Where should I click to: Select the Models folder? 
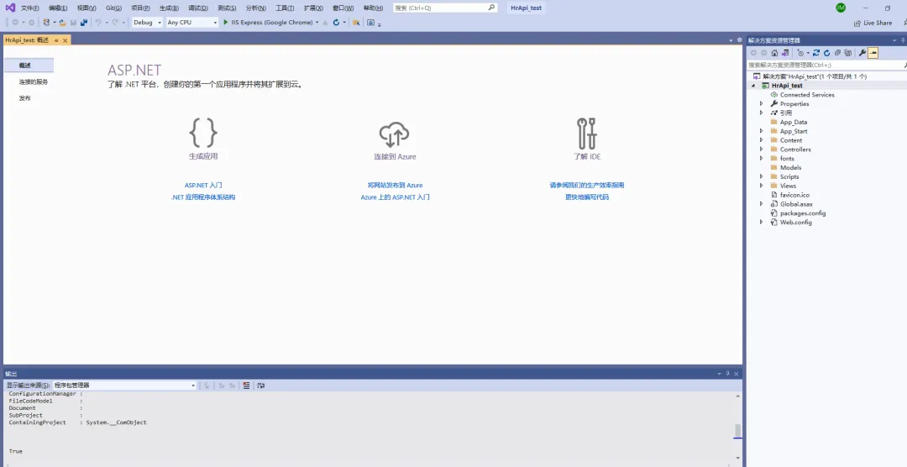(790, 167)
